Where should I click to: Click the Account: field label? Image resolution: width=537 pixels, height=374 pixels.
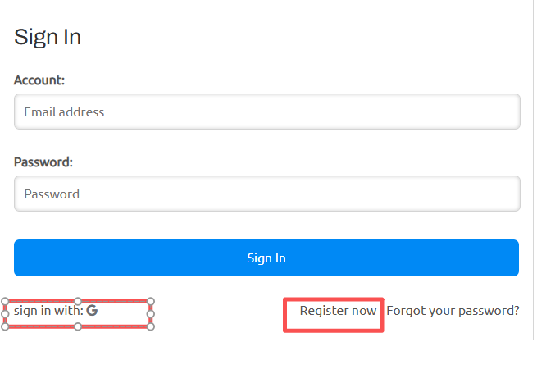click(39, 80)
